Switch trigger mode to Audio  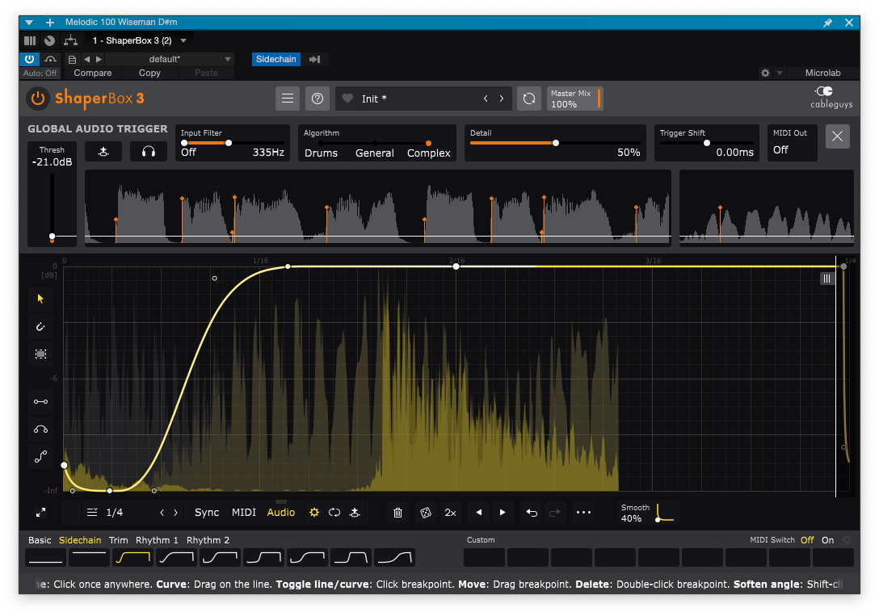click(281, 513)
